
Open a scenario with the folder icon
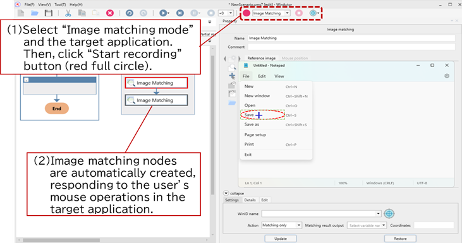click(x=35, y=13)
